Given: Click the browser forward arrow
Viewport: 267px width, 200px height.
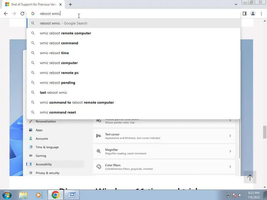Looking at the screenshot, I should click(14, 14).
